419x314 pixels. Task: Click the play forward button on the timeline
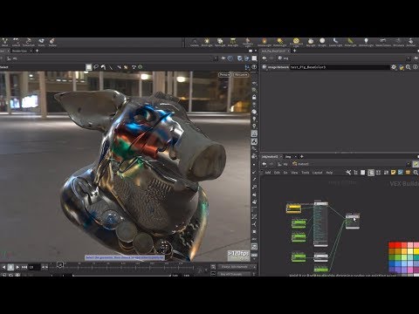(17, 267)
